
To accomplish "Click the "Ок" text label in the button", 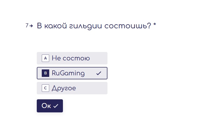I will click(46, 106).
